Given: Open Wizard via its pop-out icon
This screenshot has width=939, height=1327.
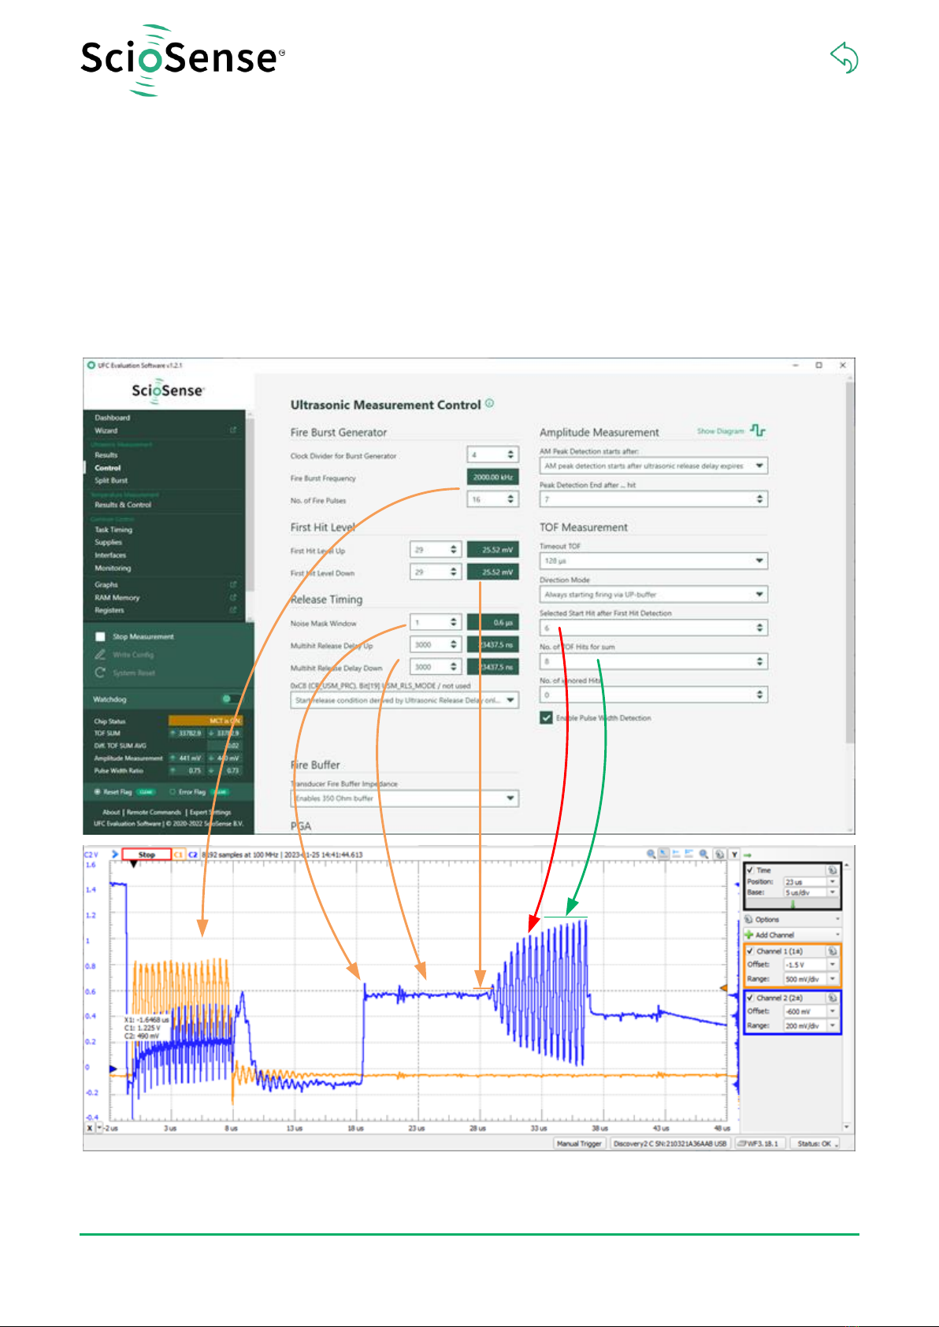Looking at the screenshot, I should click(x=232, y=431).
